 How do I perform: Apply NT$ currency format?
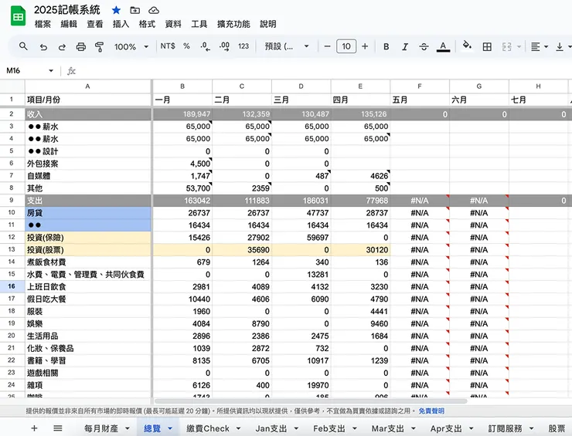coord(168,46)
